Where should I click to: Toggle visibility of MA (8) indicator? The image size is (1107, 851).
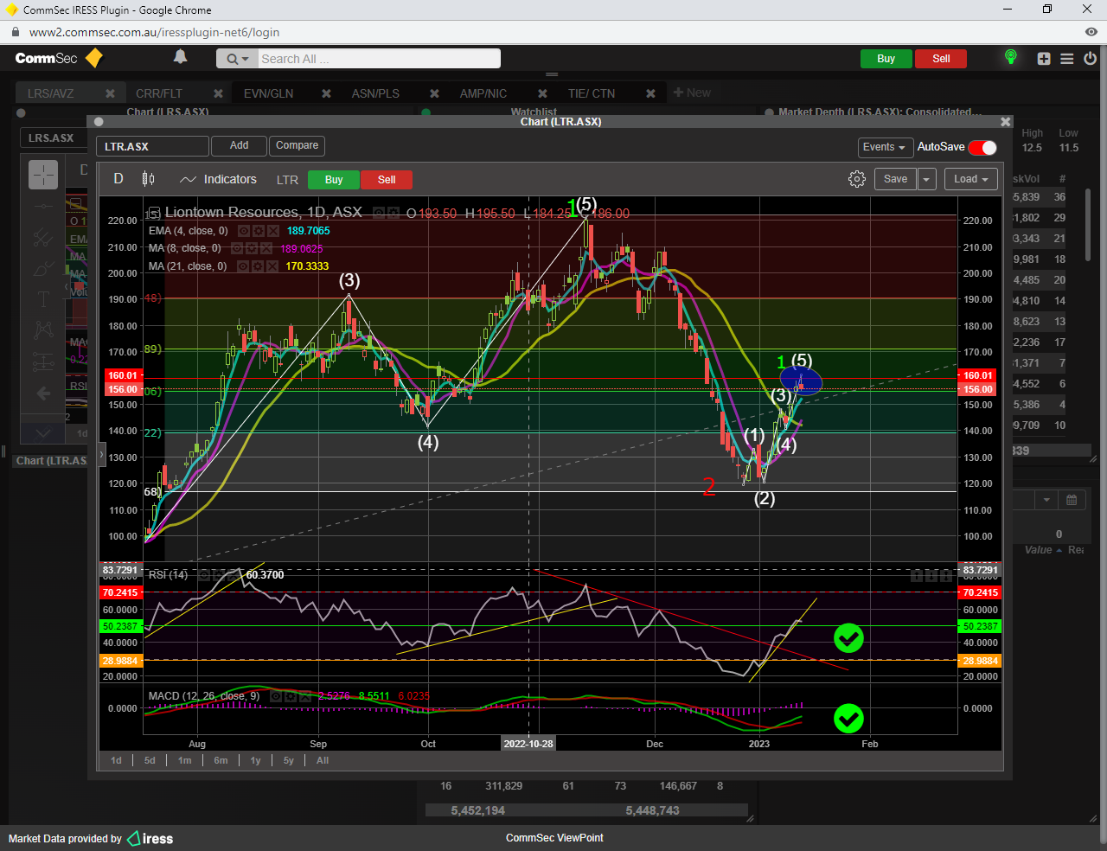pyautogui.click(x=237, y=248)
